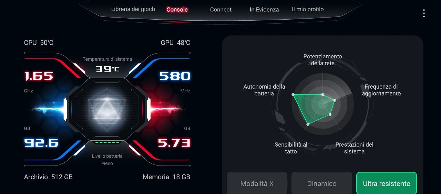Tap the Frequenza di aggiornamento label
441x194 pixels.
[381, 90]
